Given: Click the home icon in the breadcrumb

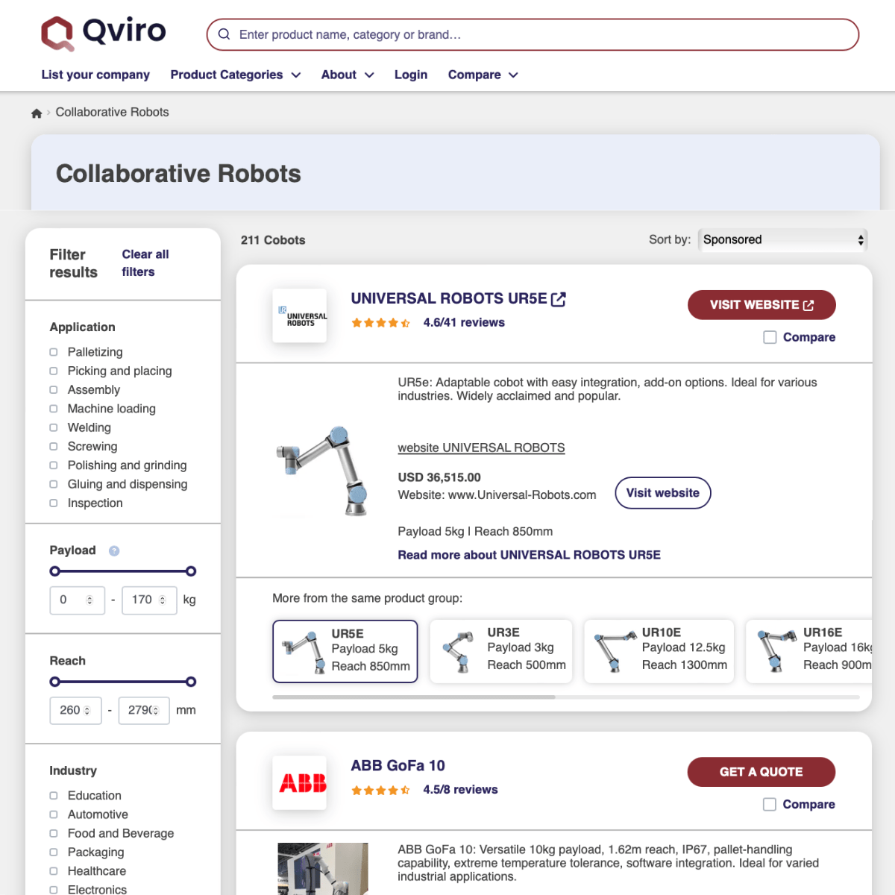Looking at the screenshot, I should click(x=36, y=112).
